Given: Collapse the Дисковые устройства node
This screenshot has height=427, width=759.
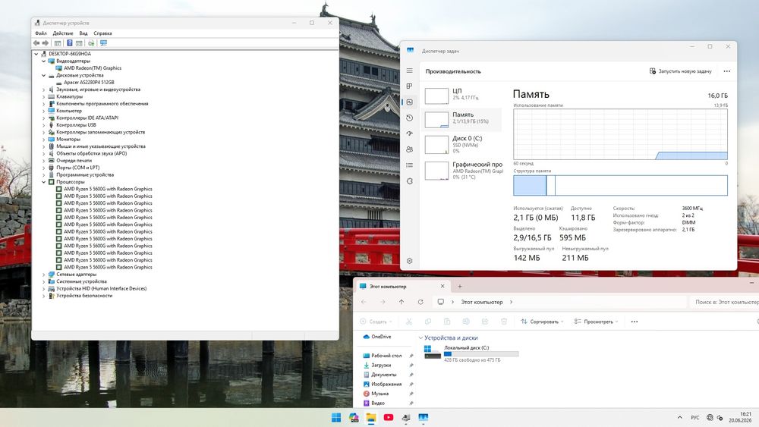Looking at the screenshot, I should click(x=43, y=75).
